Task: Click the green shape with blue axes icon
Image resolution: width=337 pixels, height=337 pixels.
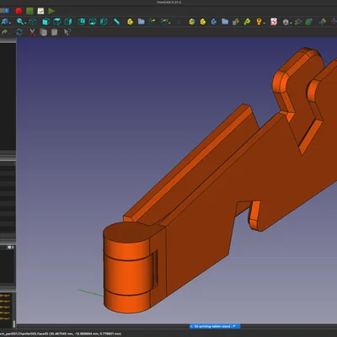Action: click(323, 22)
